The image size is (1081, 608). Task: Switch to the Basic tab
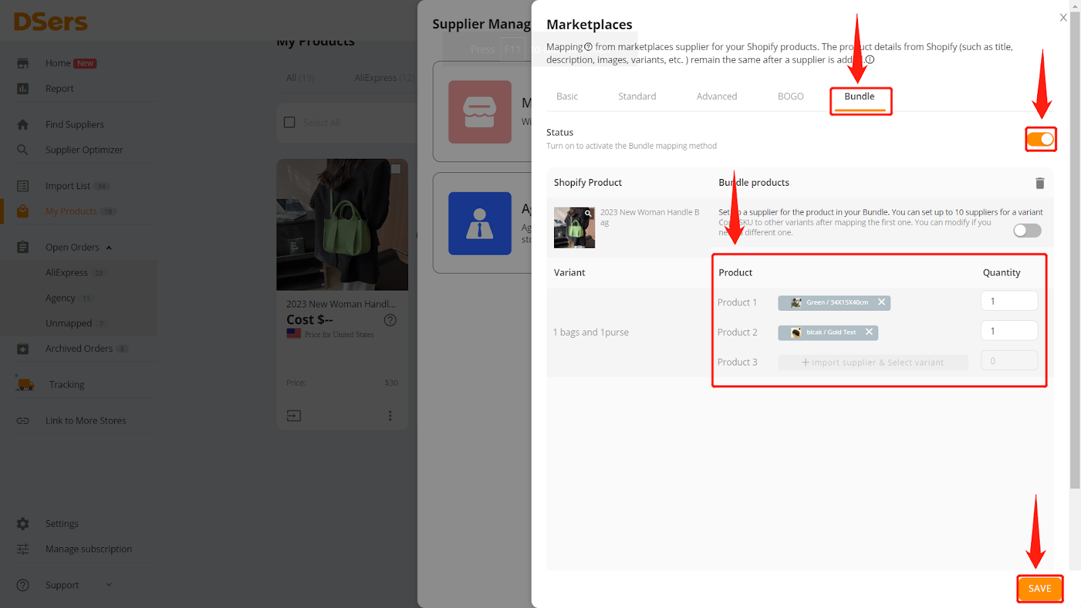coord(567,97)
